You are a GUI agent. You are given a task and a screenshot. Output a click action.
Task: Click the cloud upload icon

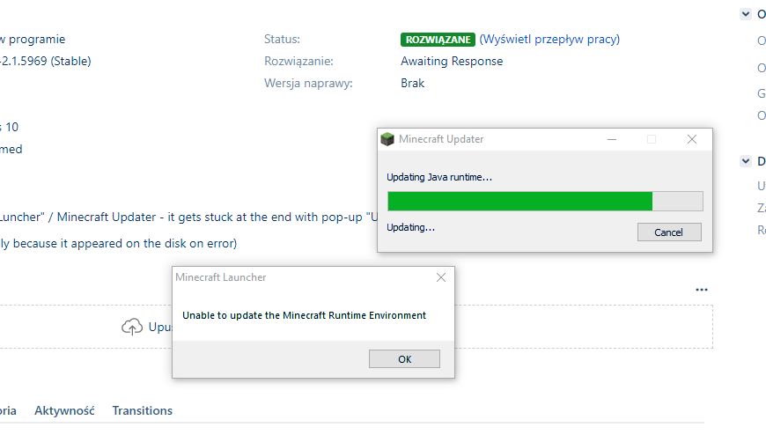pos(132,327)
